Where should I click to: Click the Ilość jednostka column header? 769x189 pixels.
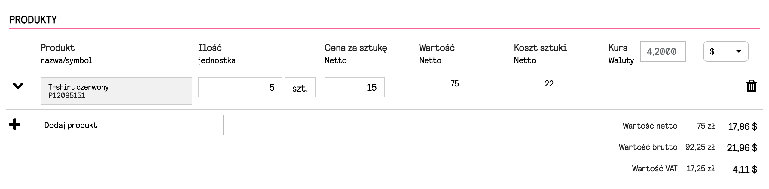(217, 54)
